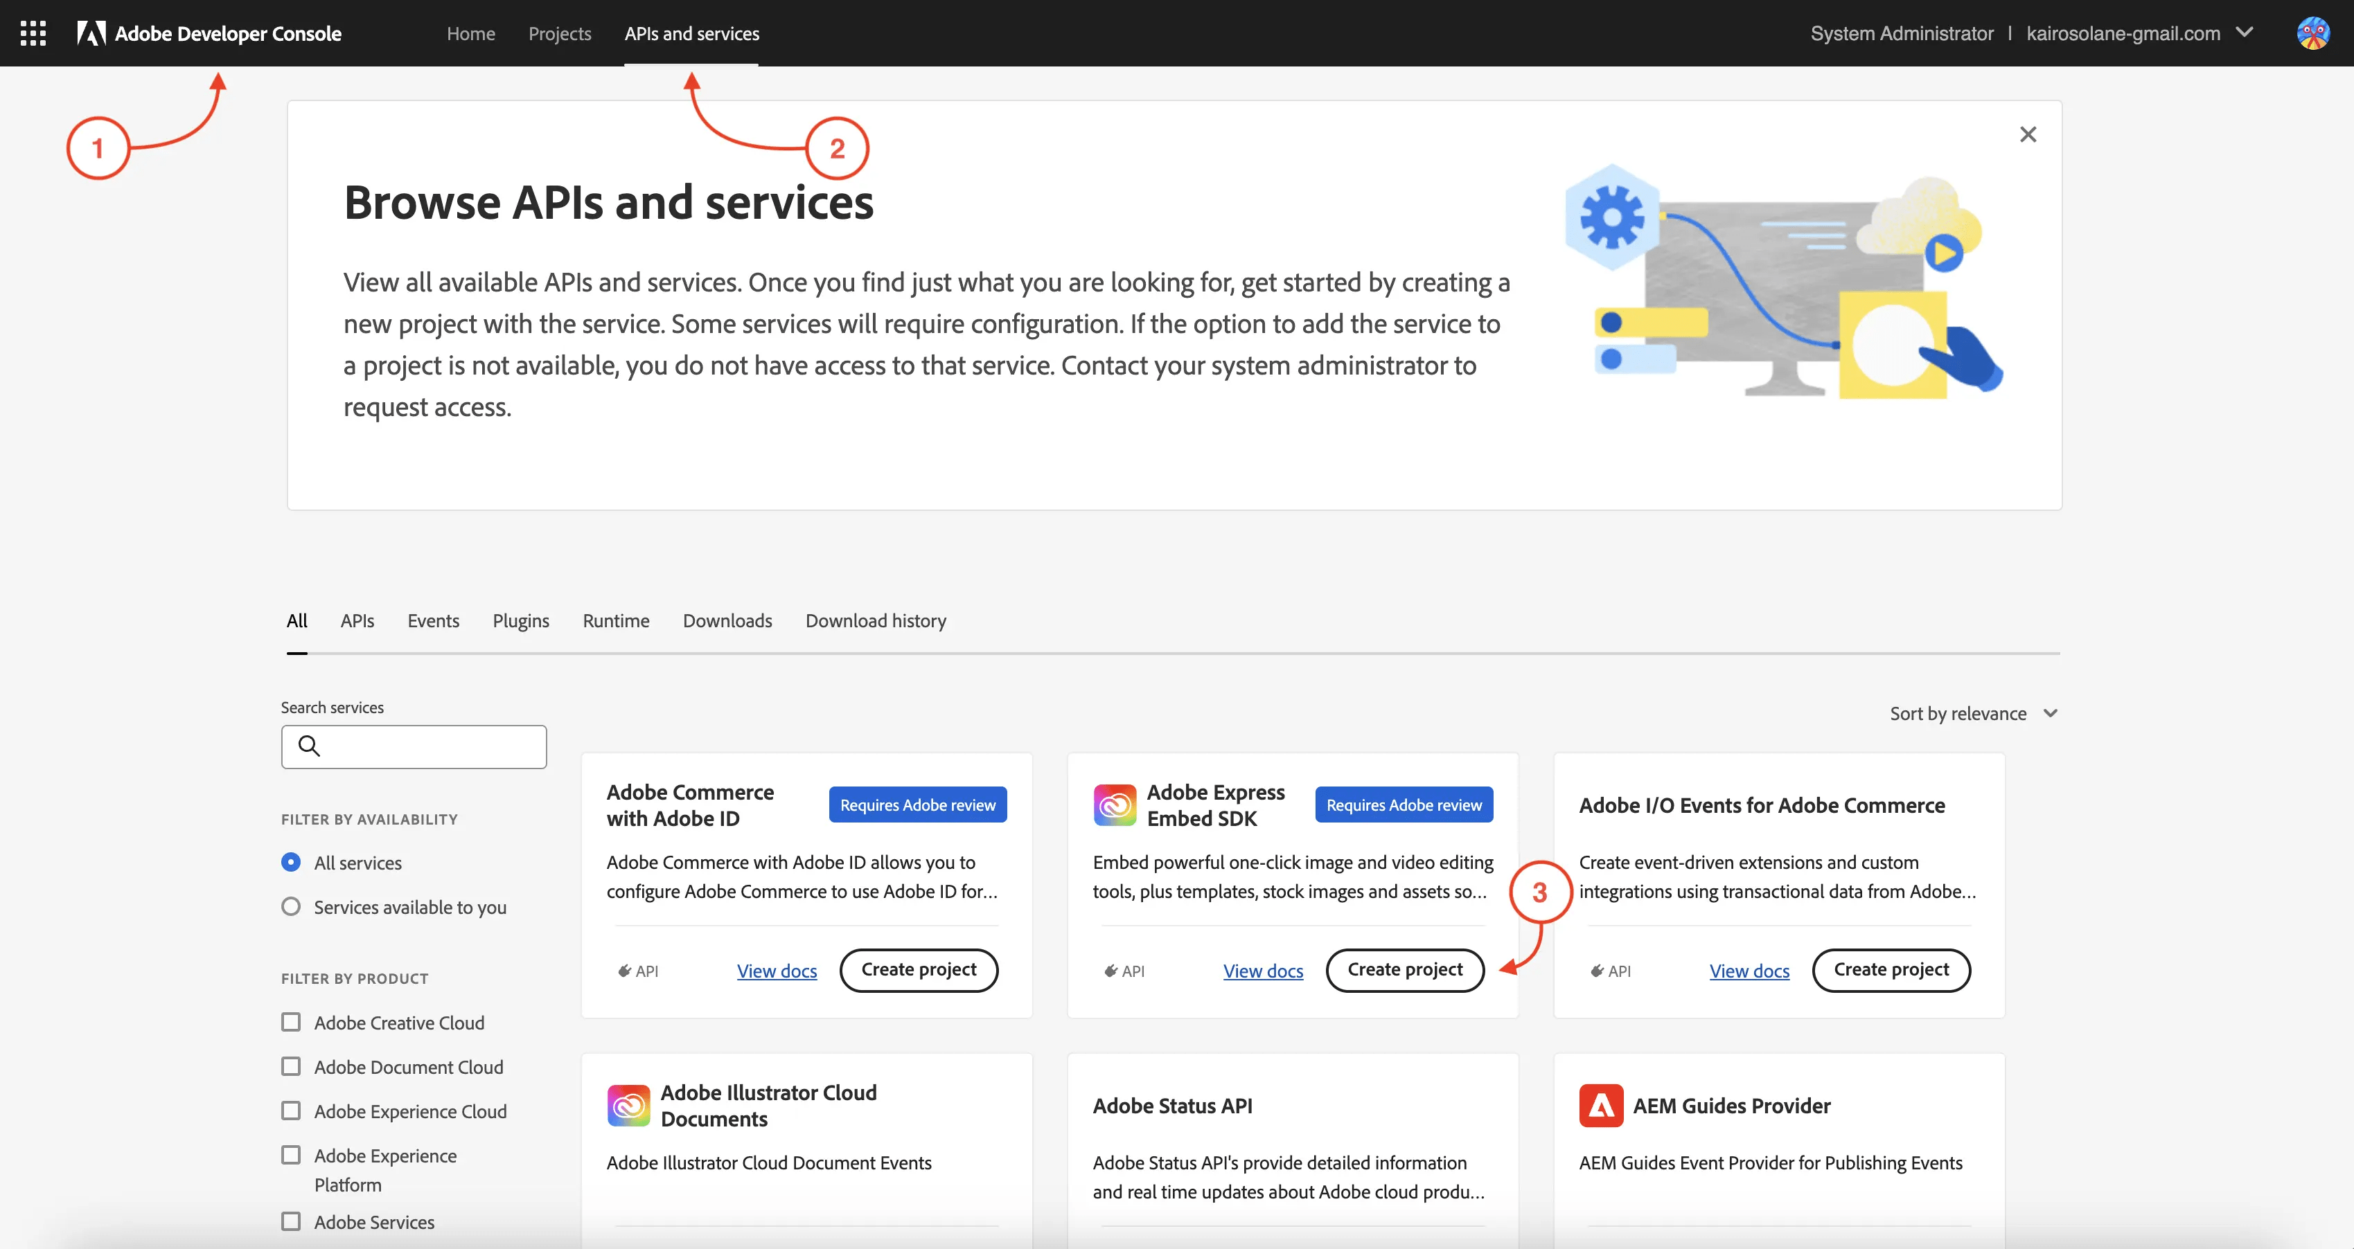Select the All services radio button

click(290, 862)
